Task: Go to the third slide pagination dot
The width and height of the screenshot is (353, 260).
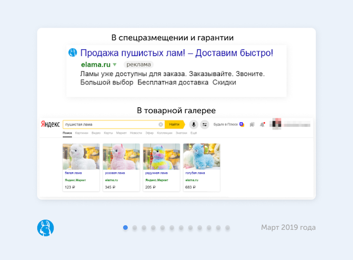Action: pyautogui.click(x=144, y=228)
